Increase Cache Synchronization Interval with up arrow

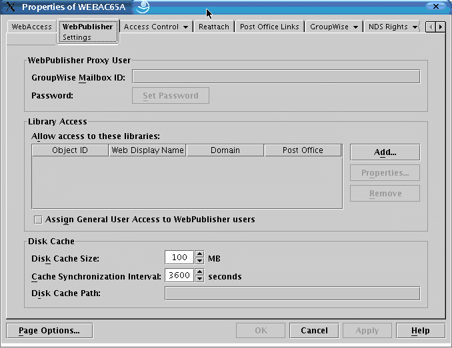tap(199, 273)
